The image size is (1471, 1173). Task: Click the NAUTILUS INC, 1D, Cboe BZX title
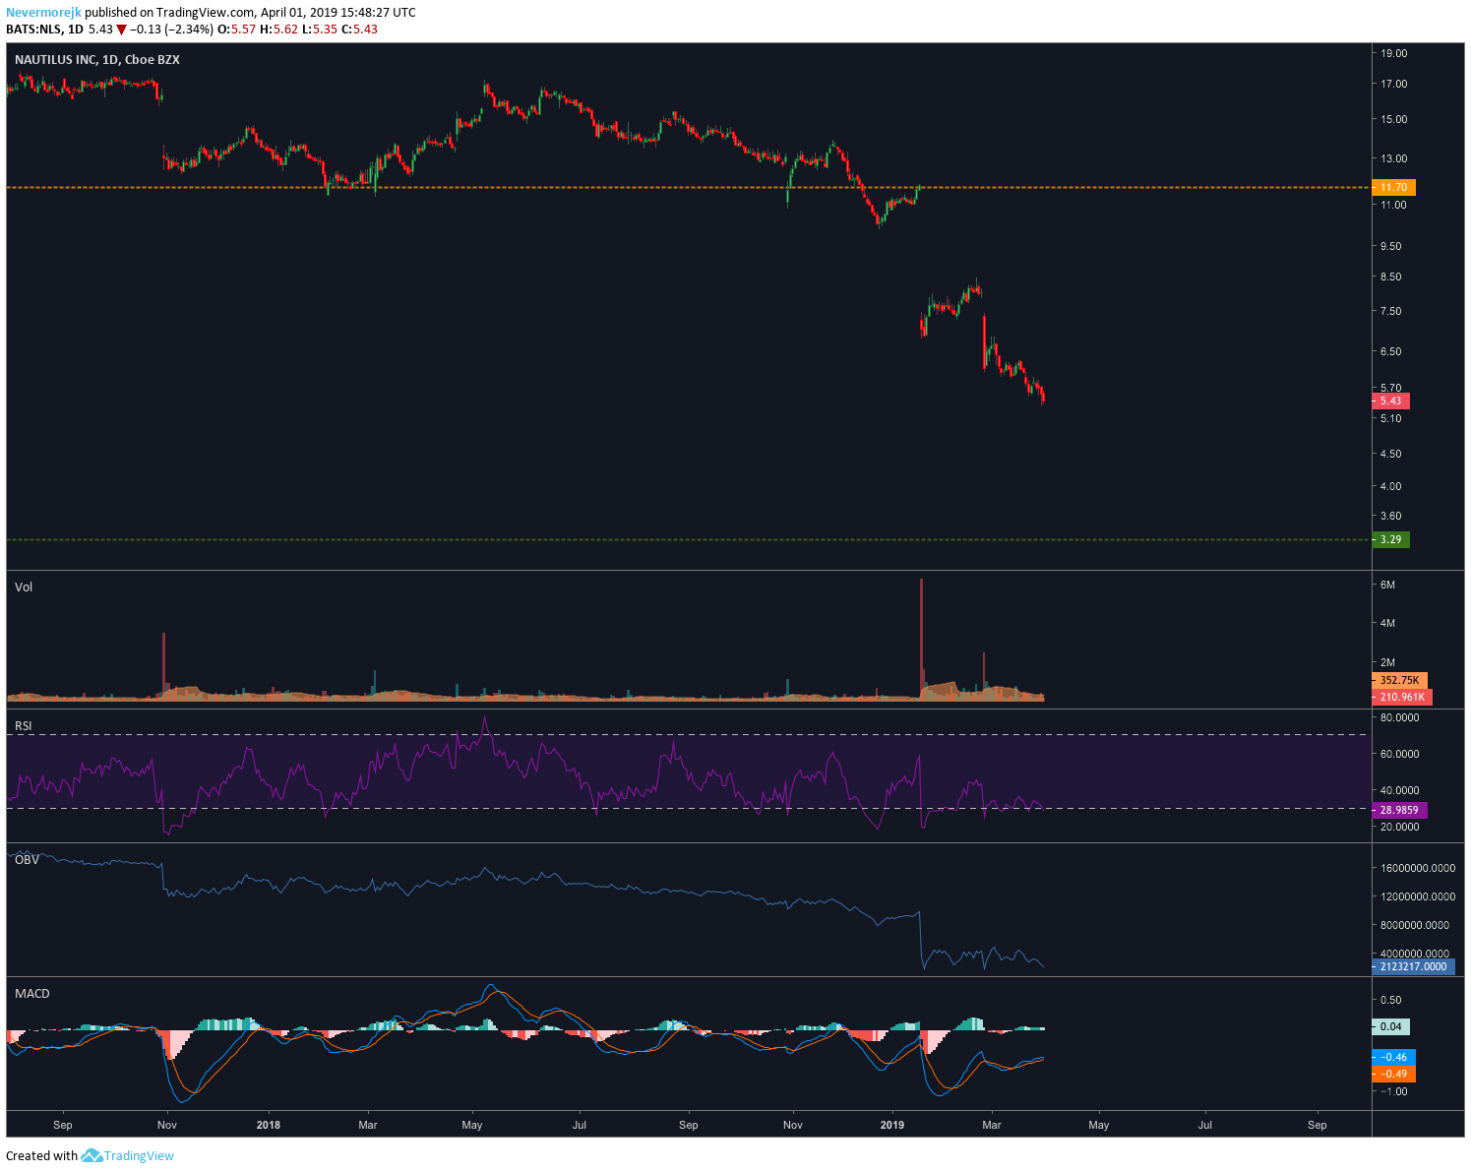[97, 60]
